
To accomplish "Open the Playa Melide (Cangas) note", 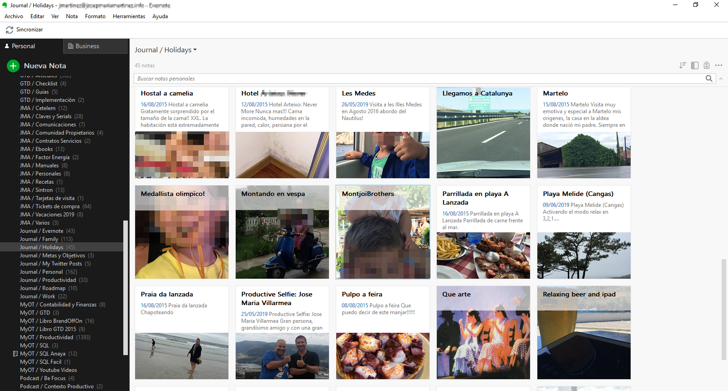I will pos(584,232).
